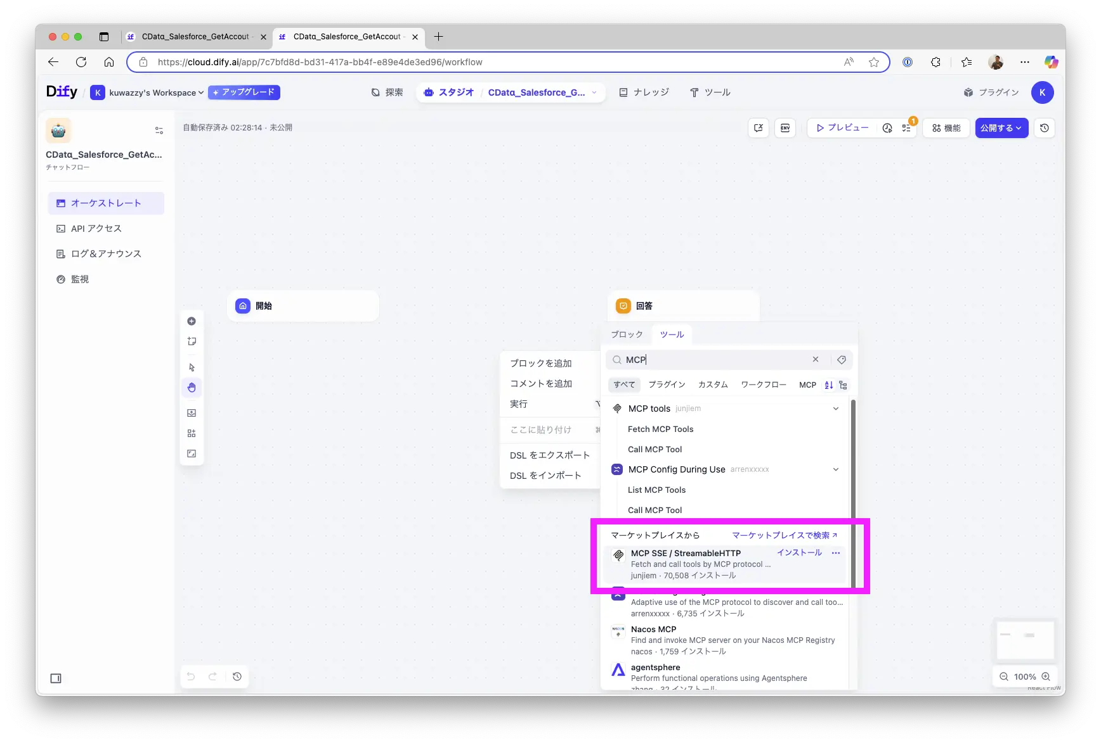Click the add note icon on canvas toolbar

[x=192, y=341]
